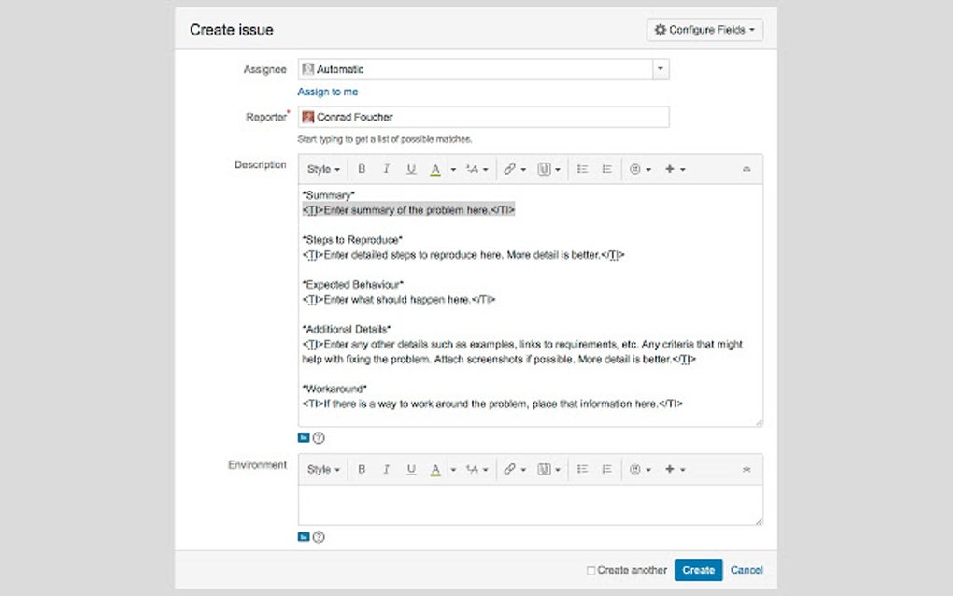This screenshot has width=953, height=596.
Task: Insert bullet list in Environment editor
Action: pos(582,469)
